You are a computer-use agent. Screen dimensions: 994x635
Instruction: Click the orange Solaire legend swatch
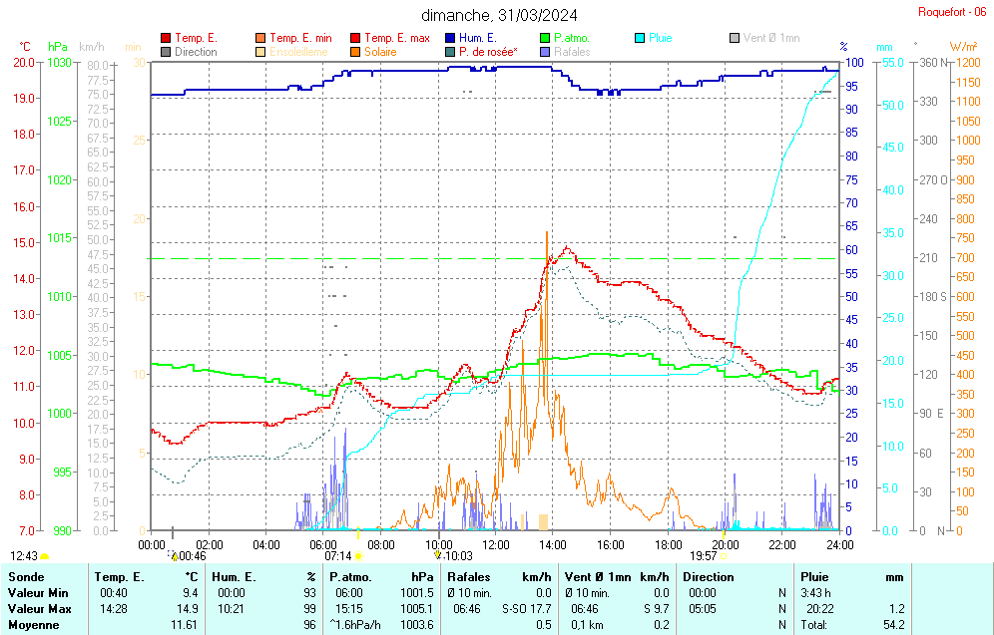355,52
